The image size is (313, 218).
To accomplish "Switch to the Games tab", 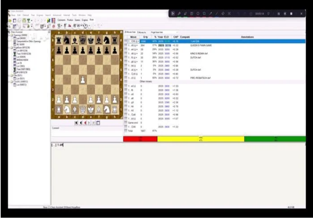I will coord(78,20).
